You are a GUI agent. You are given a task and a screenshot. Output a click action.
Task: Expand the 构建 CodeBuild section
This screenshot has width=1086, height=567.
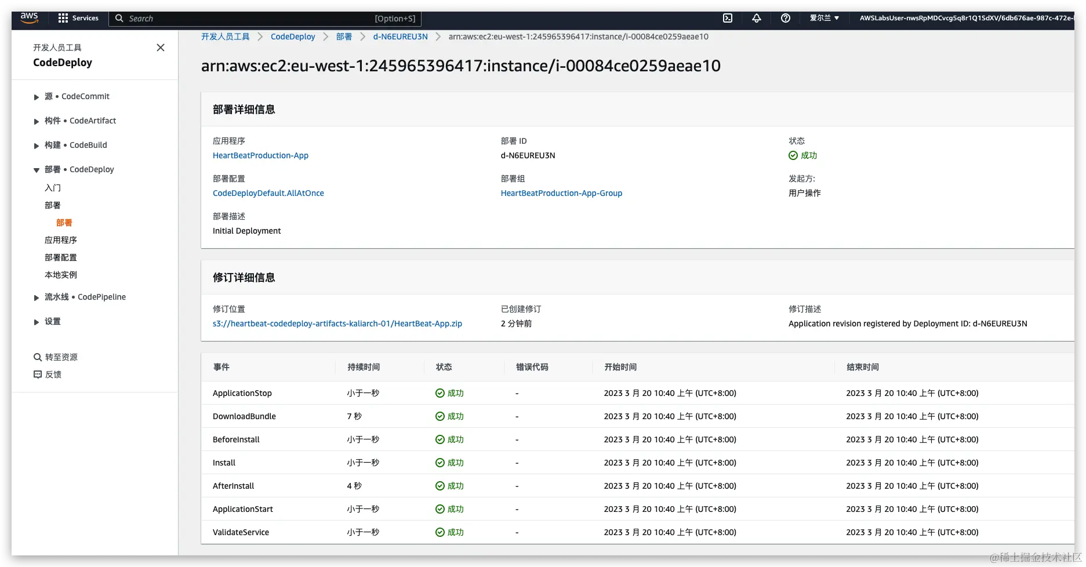point(37,146)
